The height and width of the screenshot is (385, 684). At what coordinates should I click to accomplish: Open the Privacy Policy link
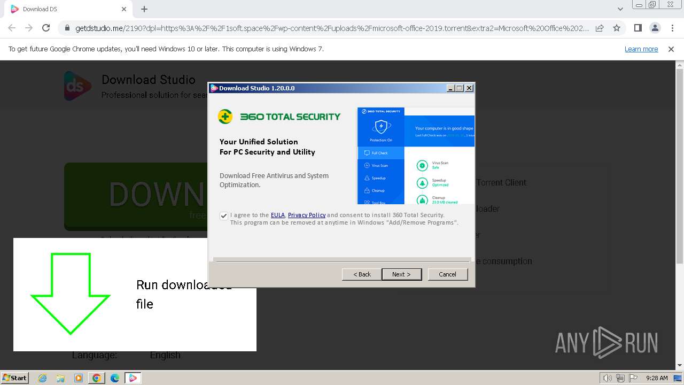click(307, 215)
